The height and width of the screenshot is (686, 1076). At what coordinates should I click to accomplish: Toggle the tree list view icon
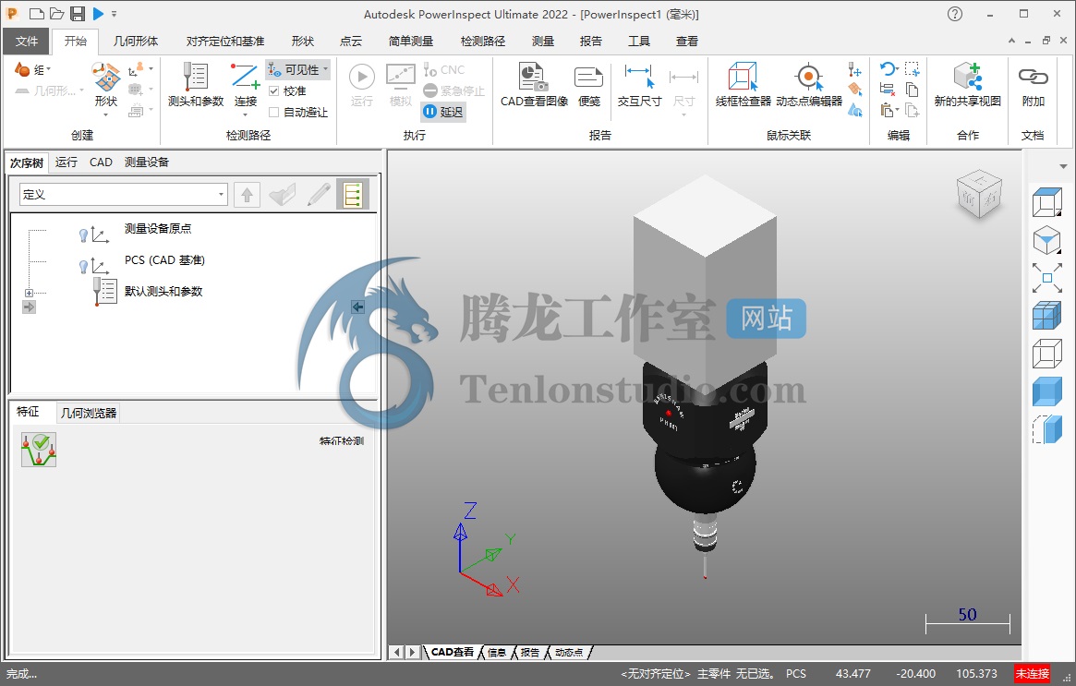tap(353, 195)
